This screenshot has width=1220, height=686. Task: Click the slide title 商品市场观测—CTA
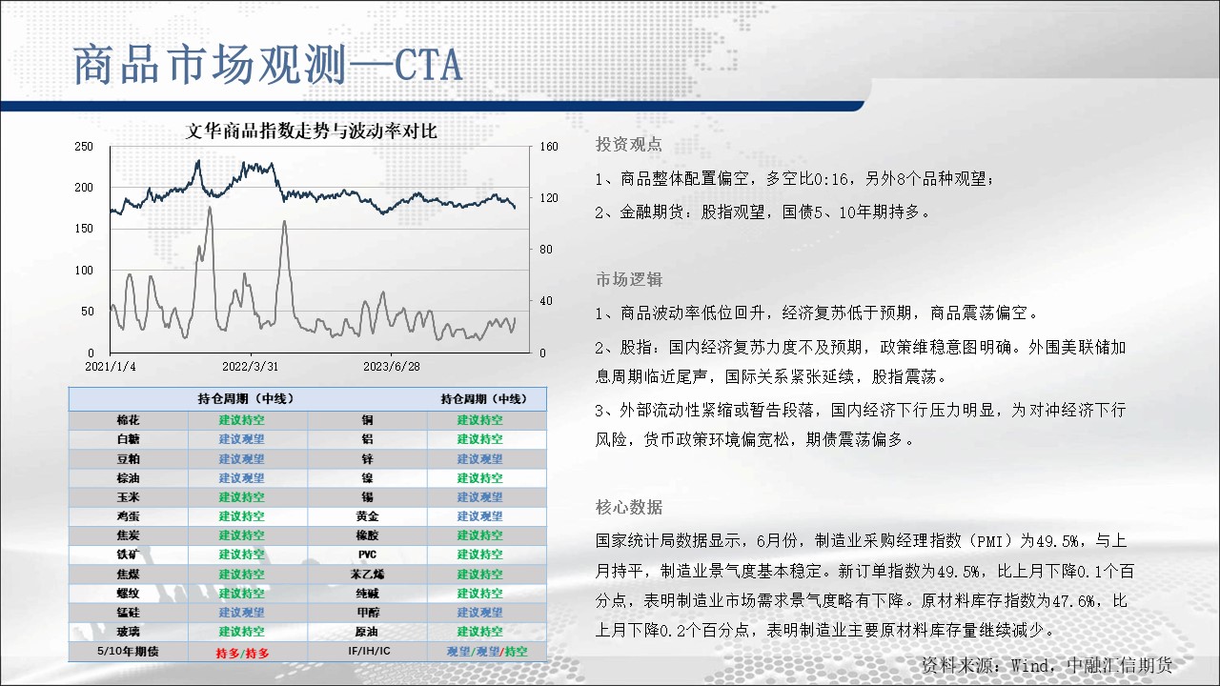click(268, 65)
